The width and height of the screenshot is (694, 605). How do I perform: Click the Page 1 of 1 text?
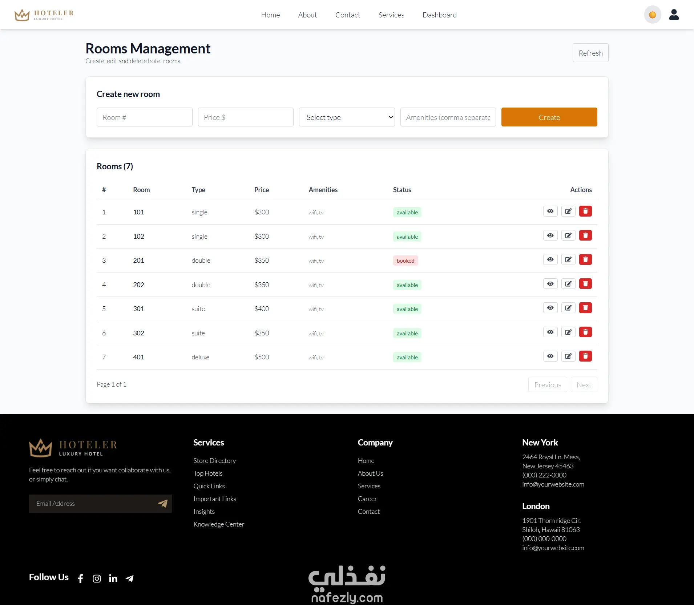click(112, 384)
